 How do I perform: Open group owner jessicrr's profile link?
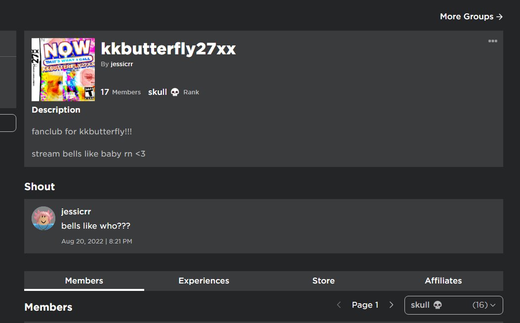click(x=121, y=64)
